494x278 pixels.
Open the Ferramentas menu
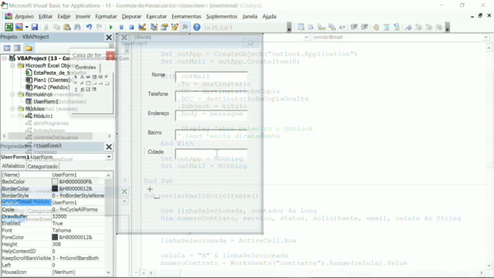pos(186,16)
